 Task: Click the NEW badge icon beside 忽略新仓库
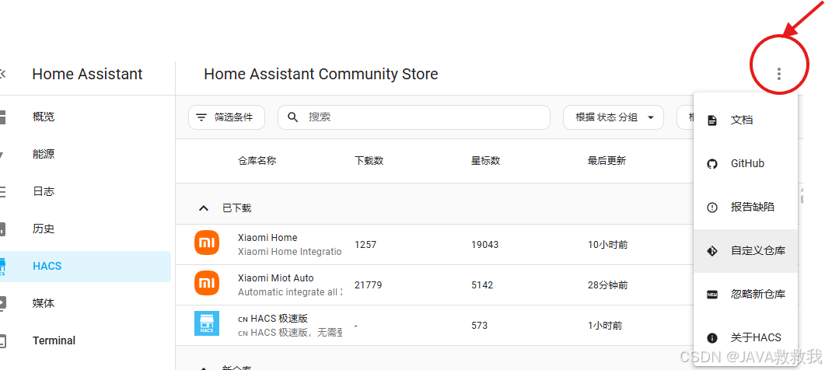point(712,295)
